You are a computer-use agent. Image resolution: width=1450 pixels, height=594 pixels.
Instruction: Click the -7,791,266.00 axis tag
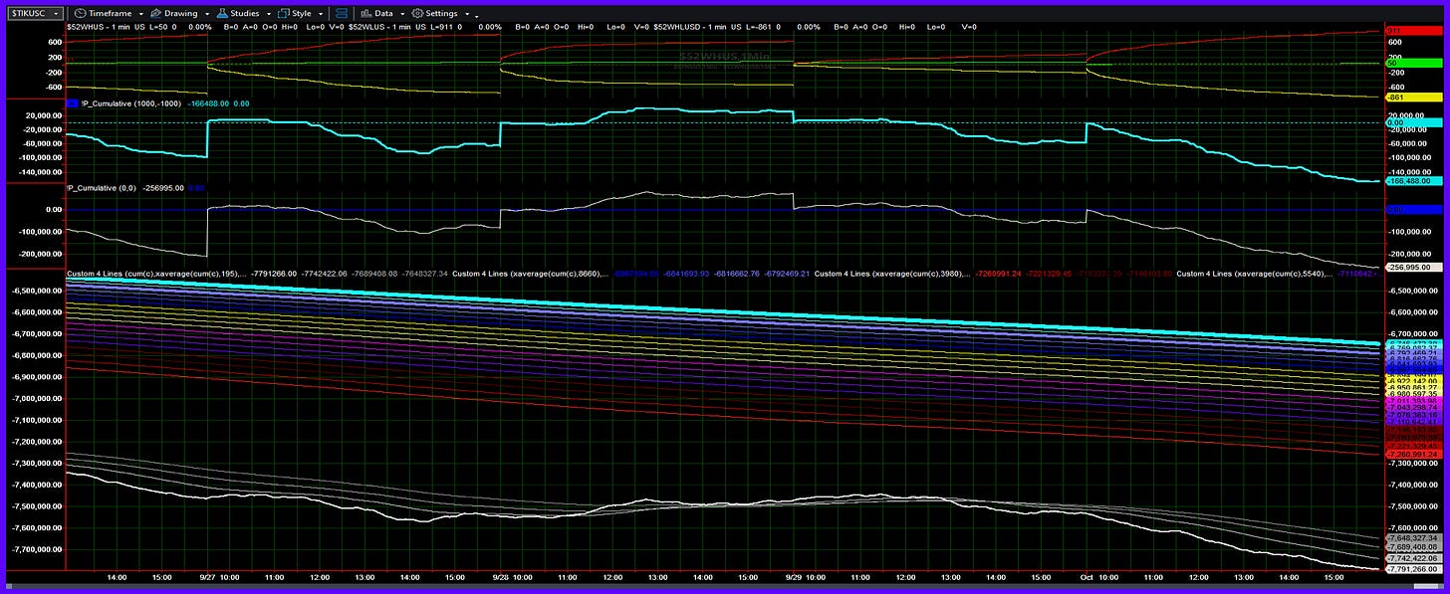tap(1413, 571)
